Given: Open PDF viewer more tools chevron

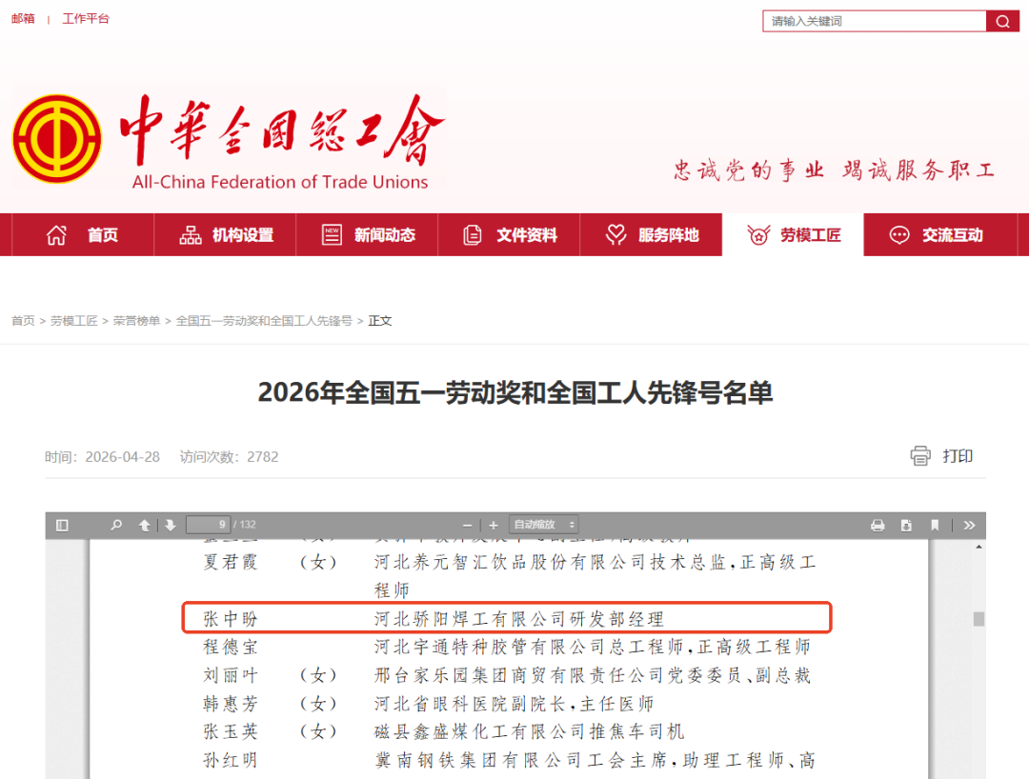Looking at the screenshot, I should point(969,526).
